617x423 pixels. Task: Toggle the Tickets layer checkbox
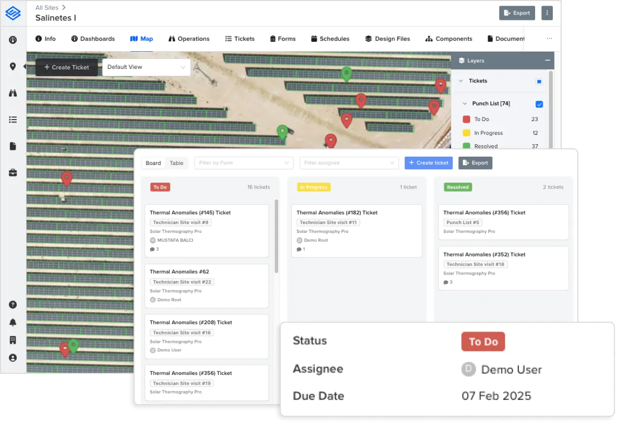pos(539,81)
